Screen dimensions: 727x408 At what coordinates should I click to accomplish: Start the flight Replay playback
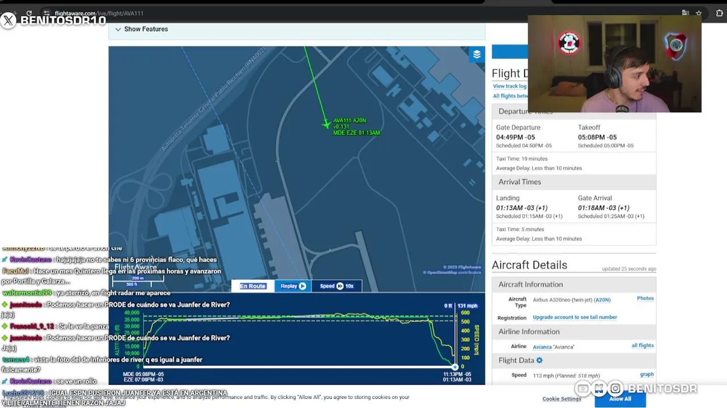(x=293, y=286)
